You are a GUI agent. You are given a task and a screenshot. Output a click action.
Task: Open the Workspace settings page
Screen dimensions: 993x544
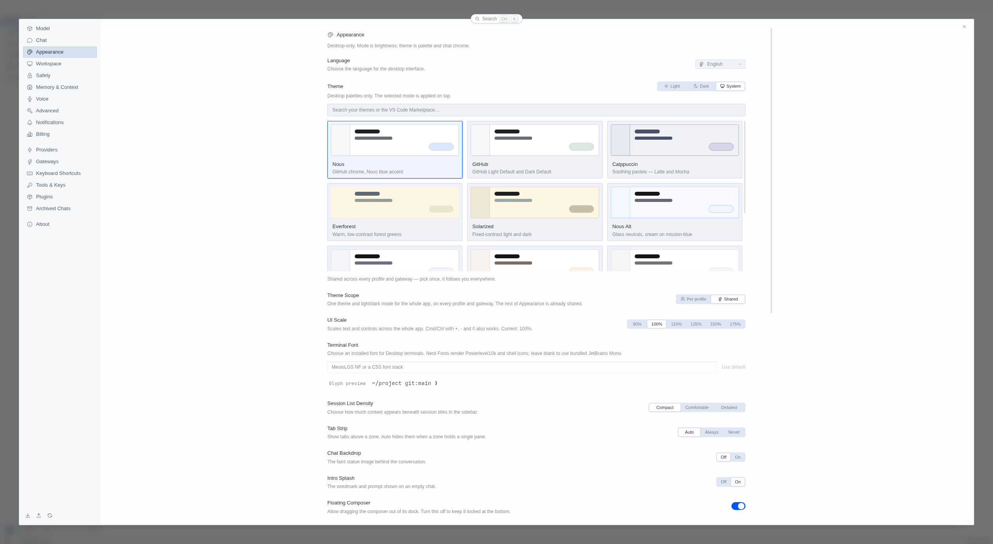[x=60, y=64]
